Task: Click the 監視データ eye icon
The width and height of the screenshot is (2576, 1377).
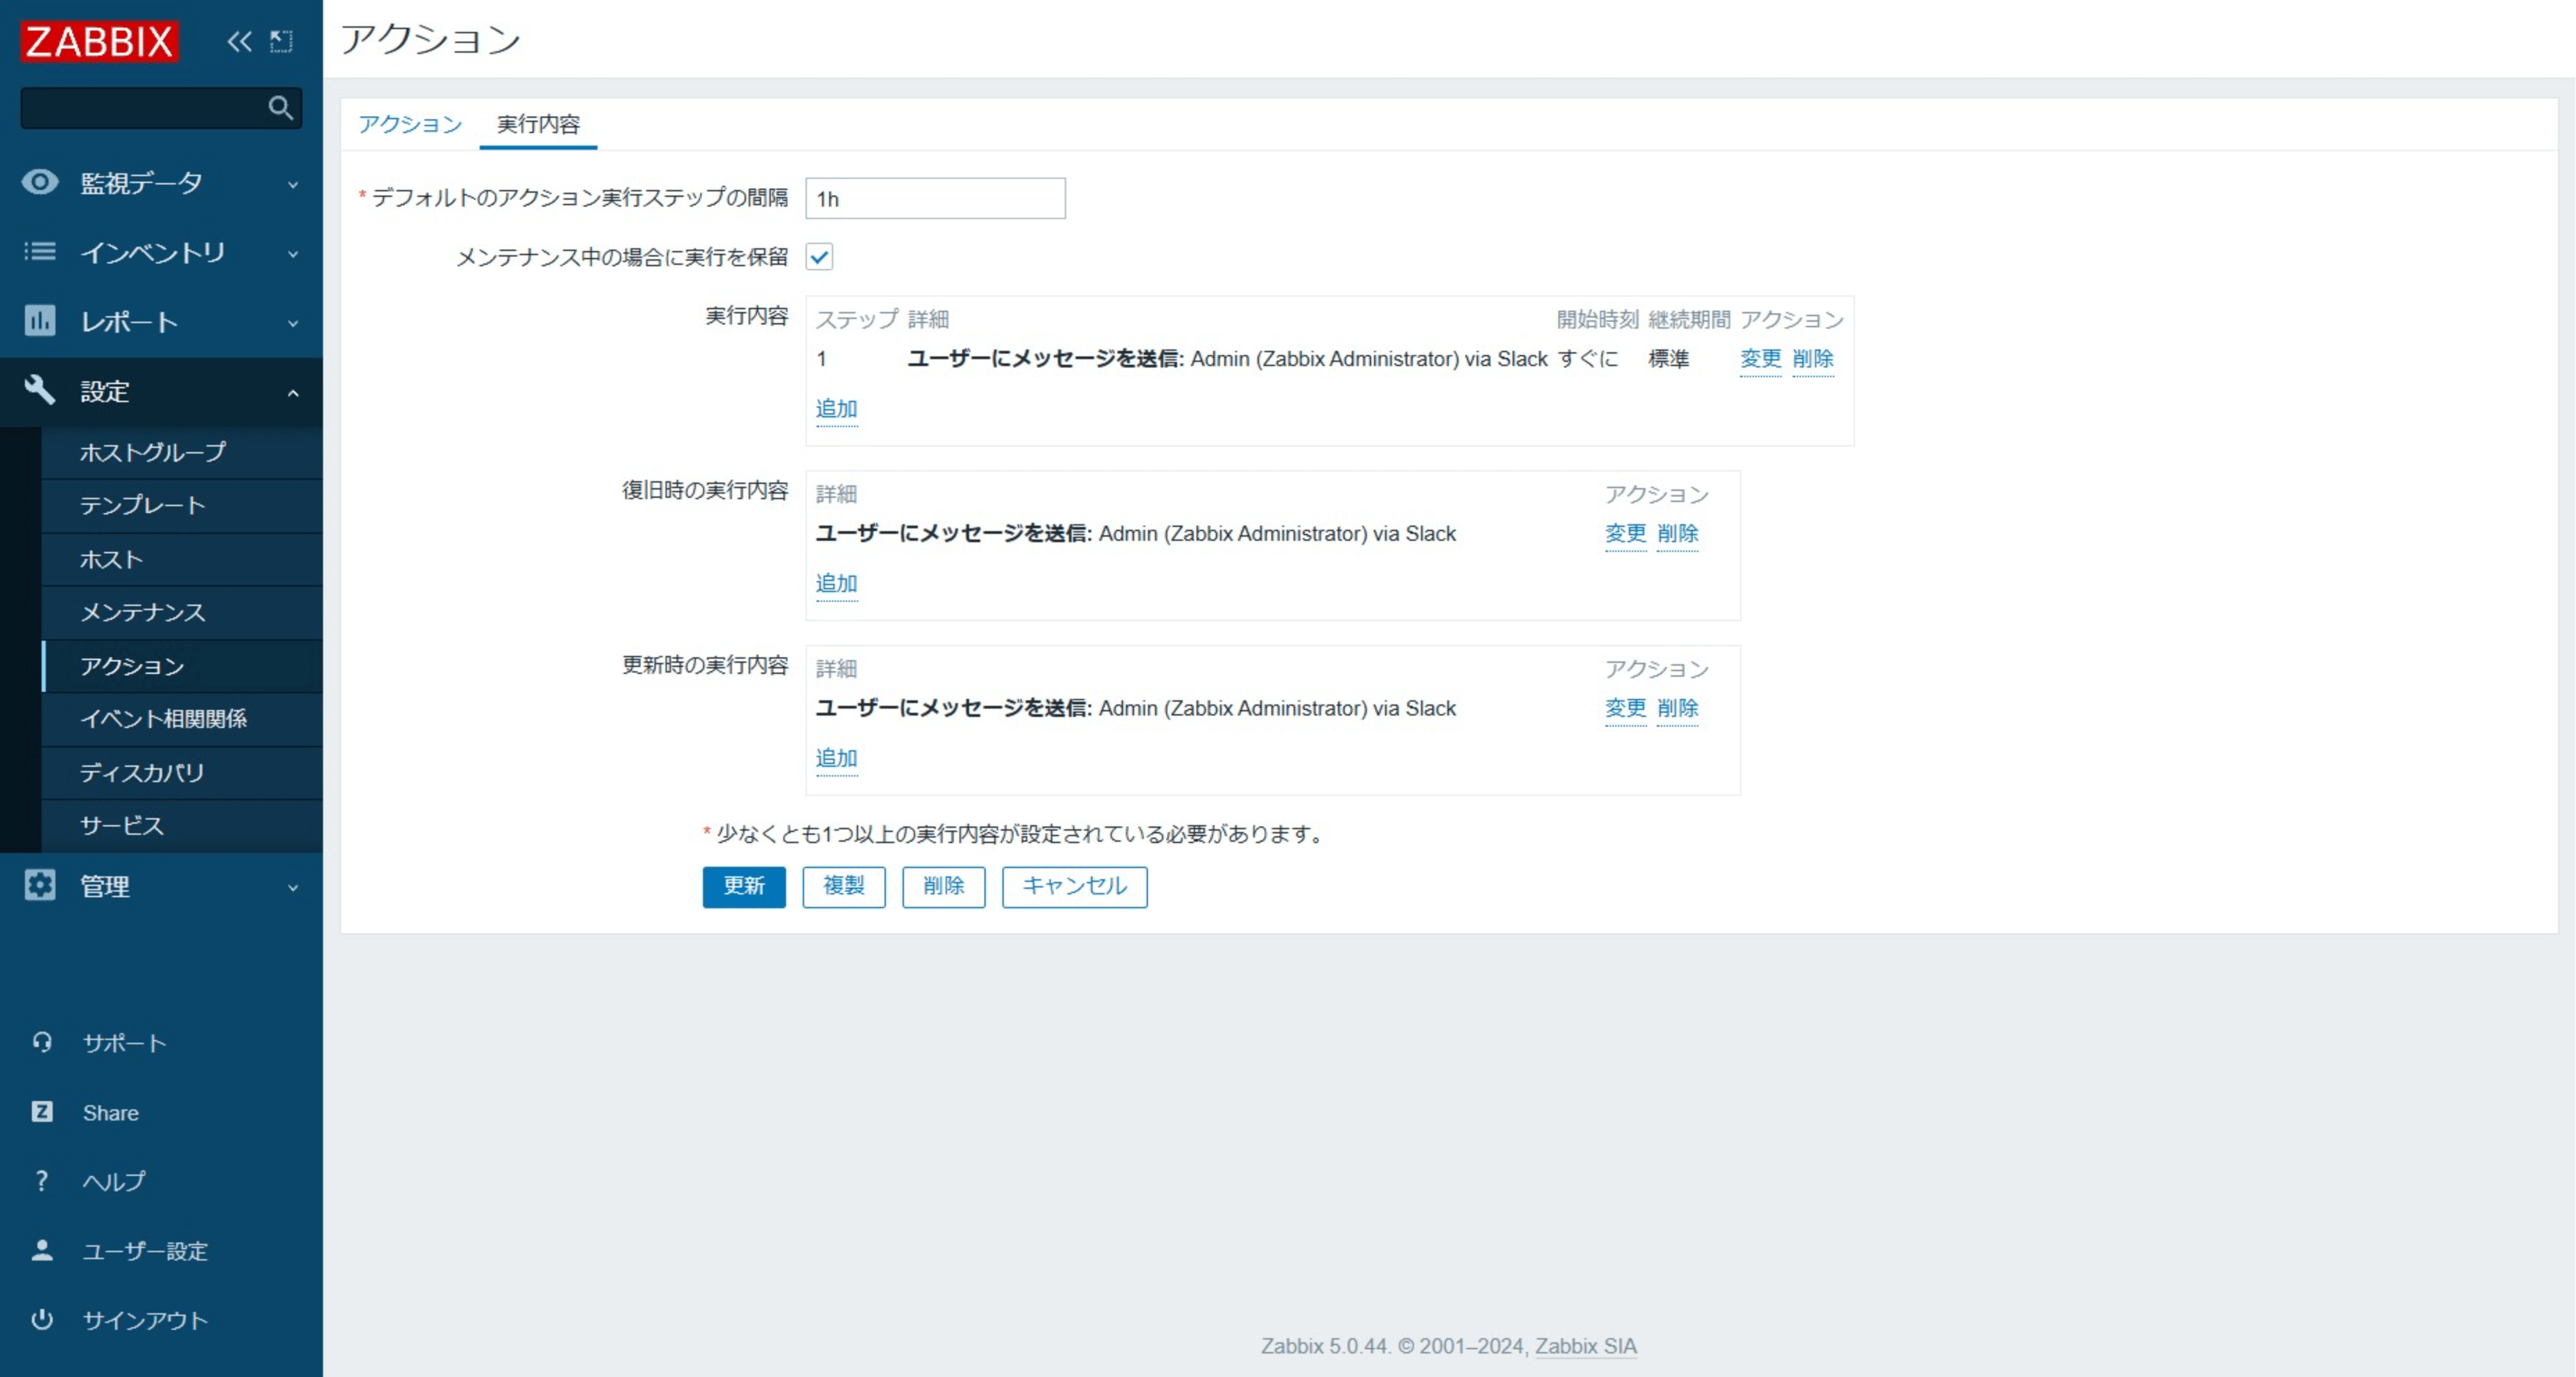Action: pos(40,182)
